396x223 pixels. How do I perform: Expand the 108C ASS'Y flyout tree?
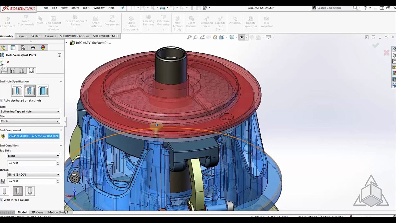tap(66, 43)
